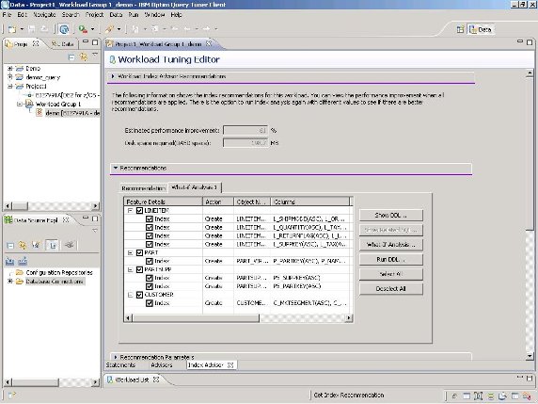Switch to the Advisors bottom tab
Image resolution: width=538 pixels, height=404 pixels.
[162, 364]
